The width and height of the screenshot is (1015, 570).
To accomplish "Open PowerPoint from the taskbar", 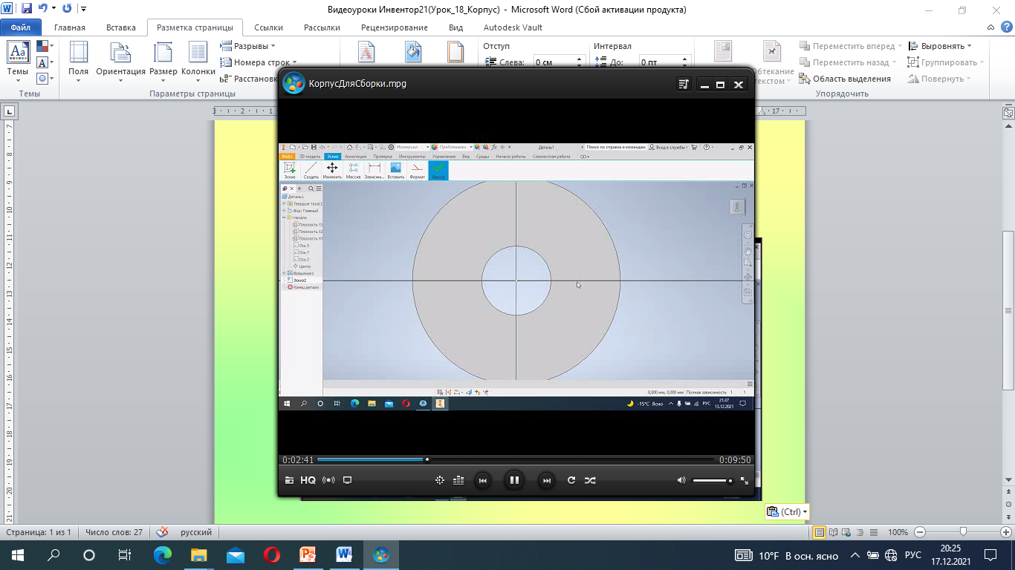I will tap(308, 554).
